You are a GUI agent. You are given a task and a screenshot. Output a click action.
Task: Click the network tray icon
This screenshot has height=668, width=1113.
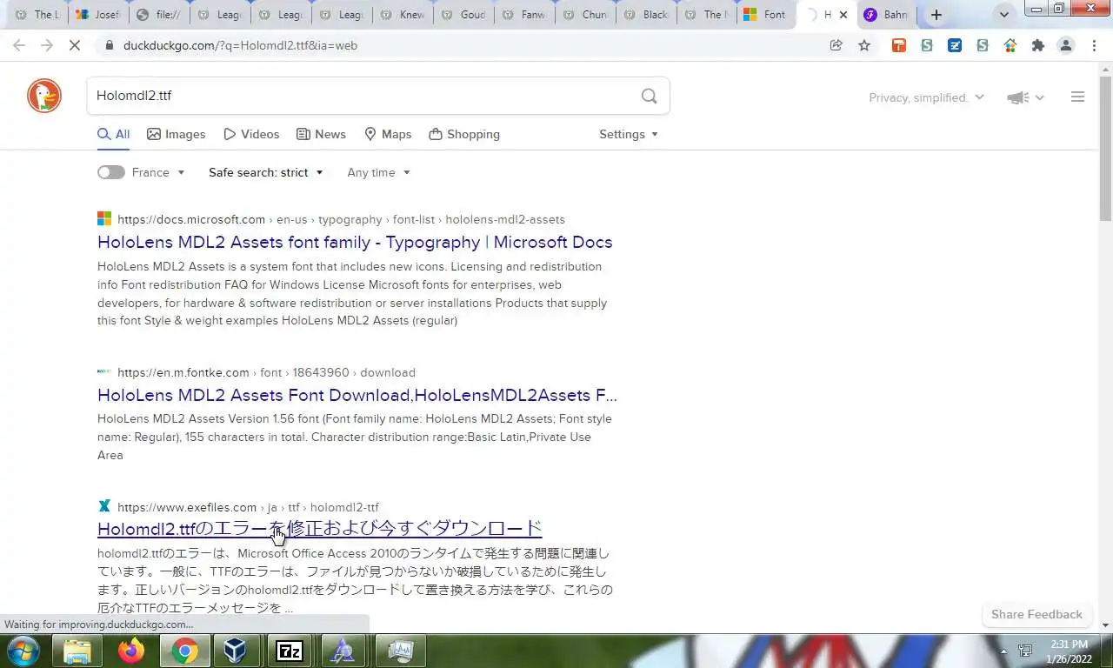pyautogui.click(x=1025, y=651)
